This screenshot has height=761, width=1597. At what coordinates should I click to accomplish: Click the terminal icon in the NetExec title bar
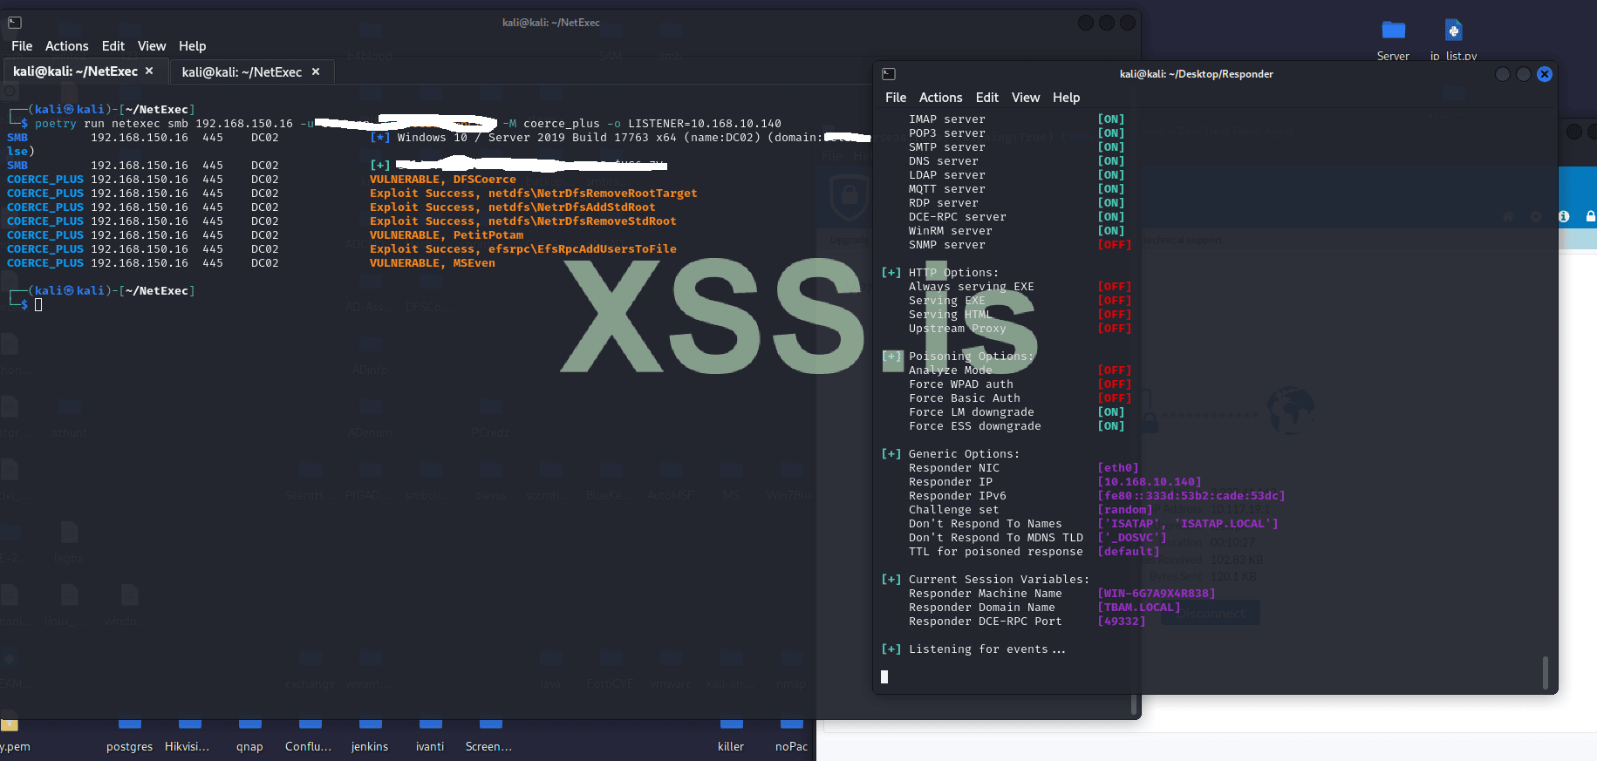click(15, 23)
